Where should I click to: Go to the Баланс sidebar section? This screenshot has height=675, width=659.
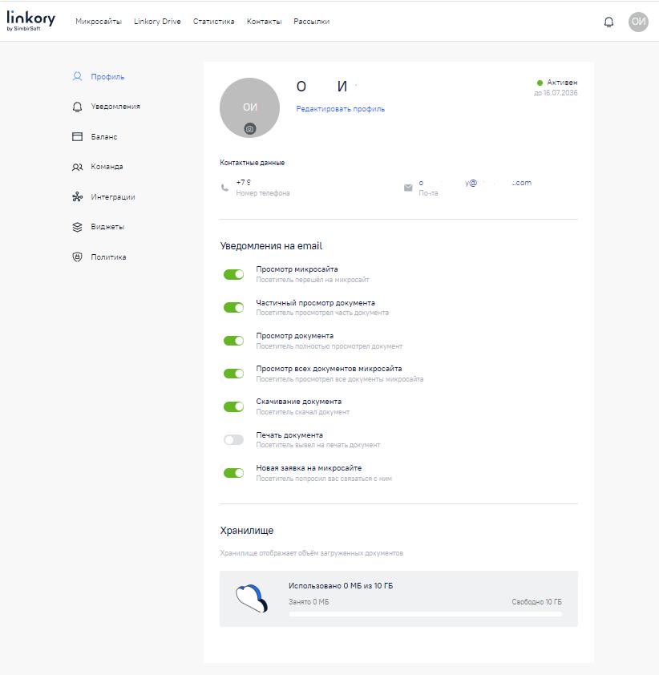[x=103, y=137]
